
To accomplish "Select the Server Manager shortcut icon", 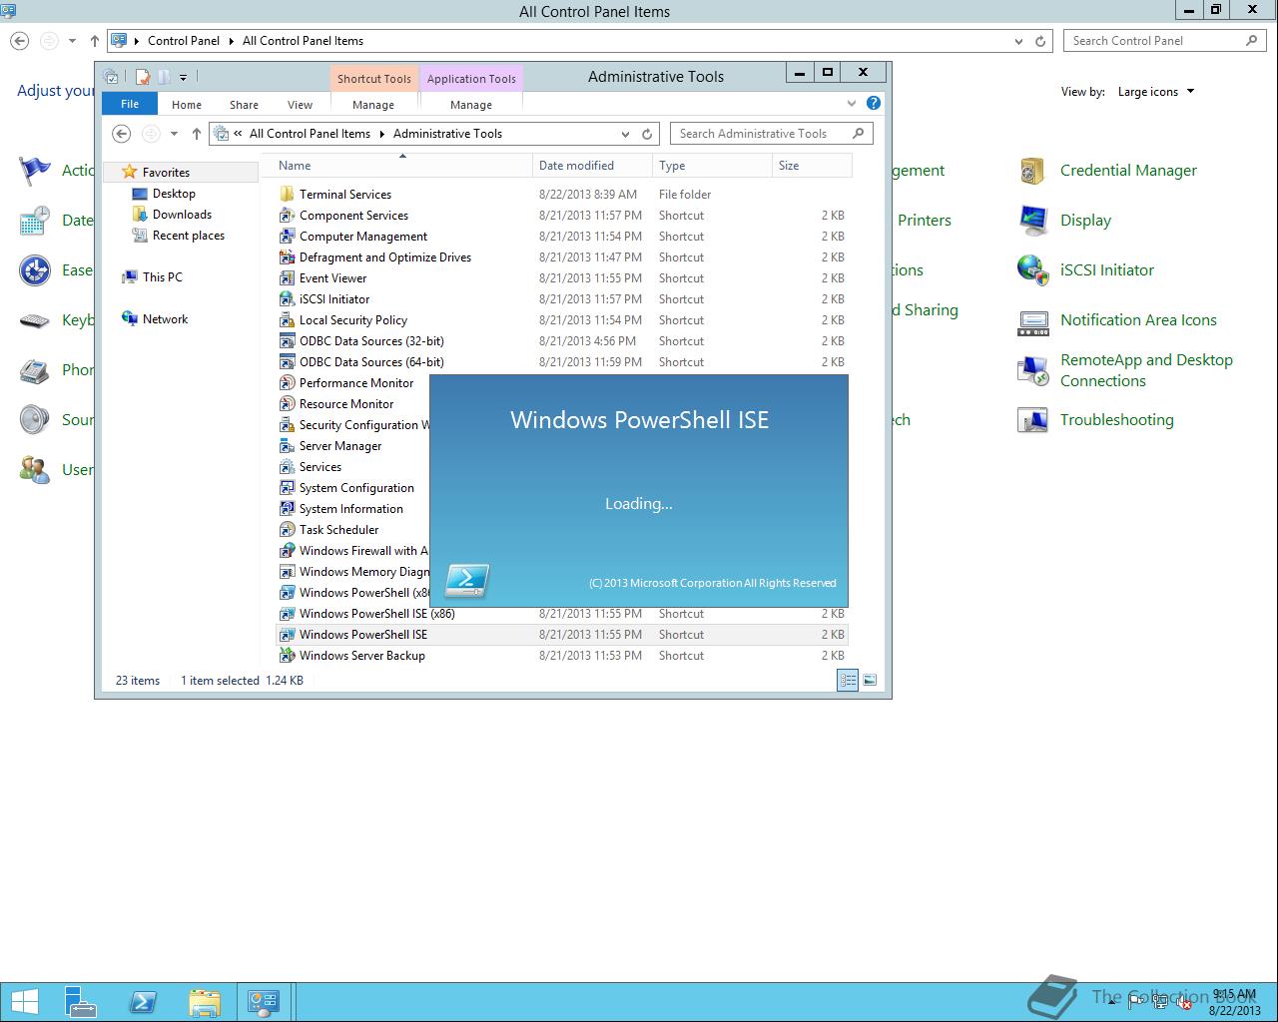I will [x=287, y=446].
